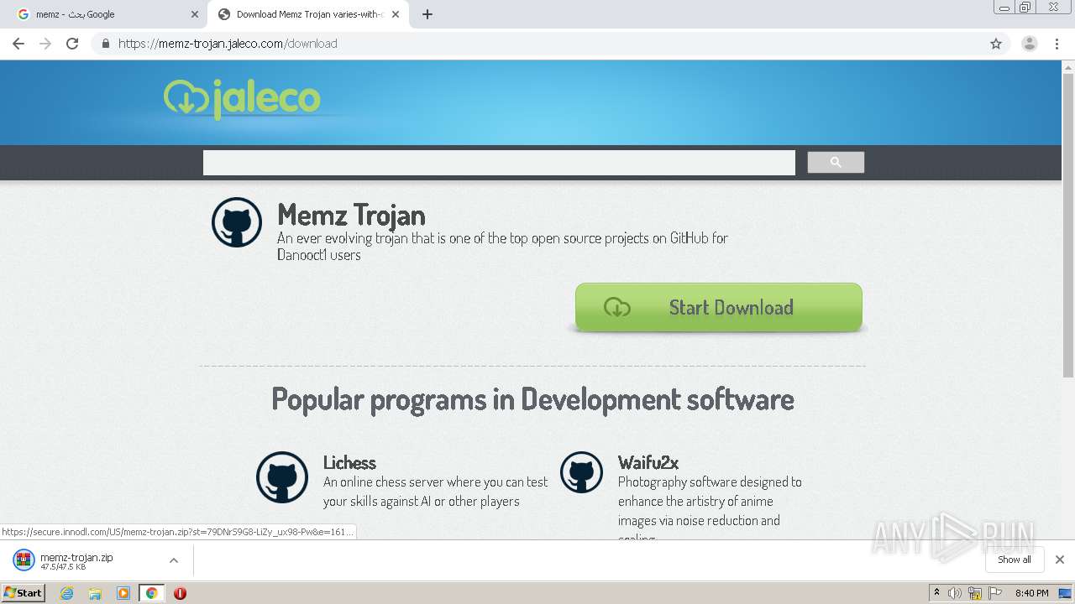Viewport: 1075px width, 604px height.
Task: Launch Internet Explorer from taskbar
Action: (x=66, y=593)
